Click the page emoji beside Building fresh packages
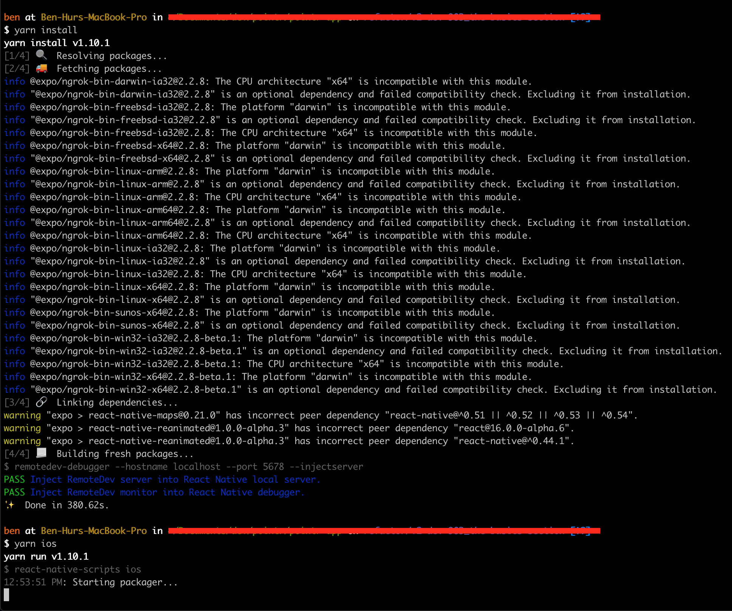Screen dimensions: 732x611 pos(42,453)
